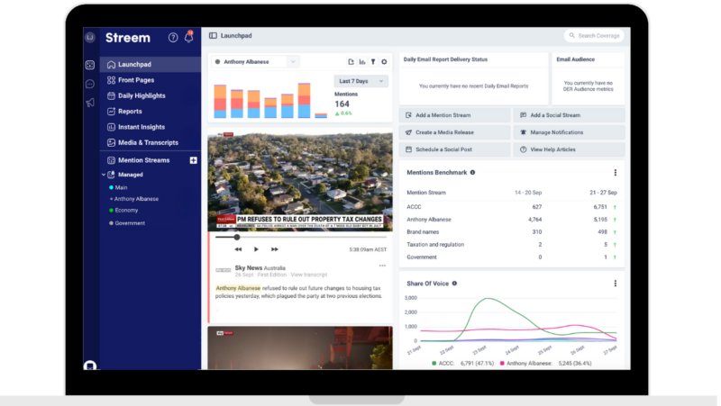Viewport: 721px width, 406px height.
Task: Click Create a Media Release button
Action: click(x=455, y=132)
